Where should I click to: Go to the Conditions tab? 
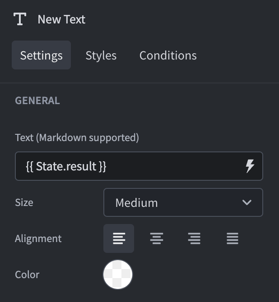pyautogui.click(x=168, y=55)
